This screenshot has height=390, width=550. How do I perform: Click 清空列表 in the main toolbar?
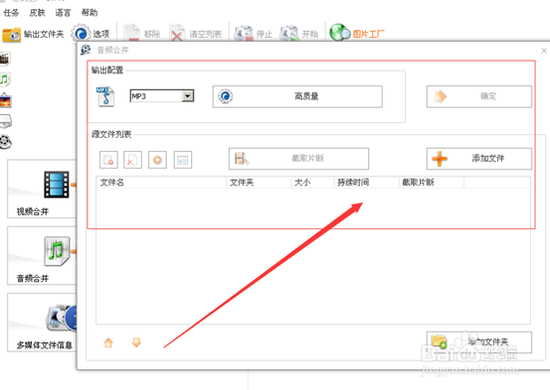click(196, 34)
